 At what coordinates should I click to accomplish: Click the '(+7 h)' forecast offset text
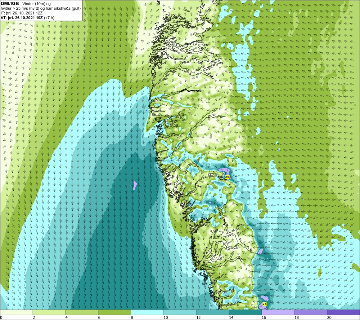(49, 18)
